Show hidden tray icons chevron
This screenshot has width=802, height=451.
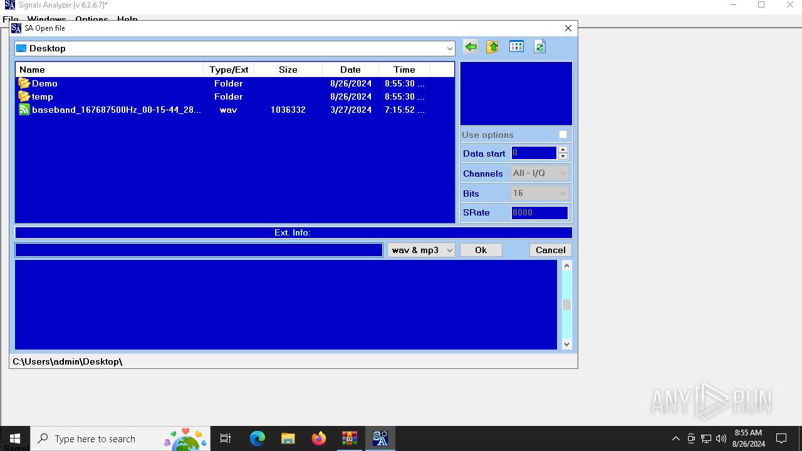[x=676, y=438]
